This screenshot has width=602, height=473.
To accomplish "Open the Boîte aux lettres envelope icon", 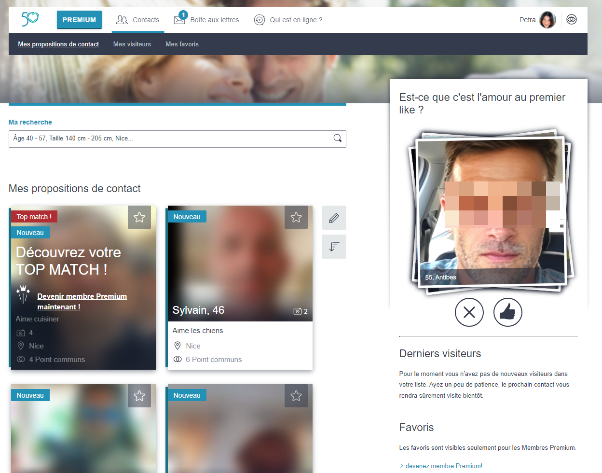I will [179, 20].
